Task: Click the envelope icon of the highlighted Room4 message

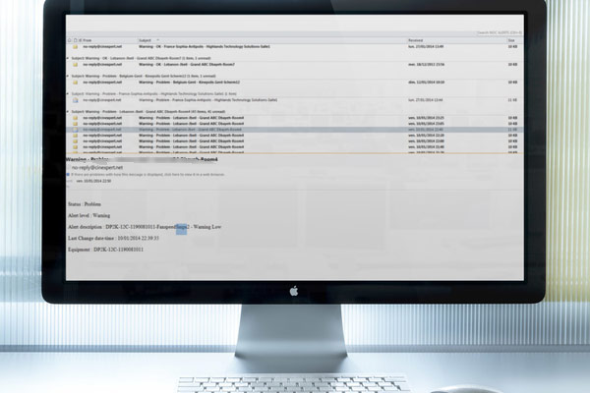Action: pyautogui.click(x=76, y=130)
